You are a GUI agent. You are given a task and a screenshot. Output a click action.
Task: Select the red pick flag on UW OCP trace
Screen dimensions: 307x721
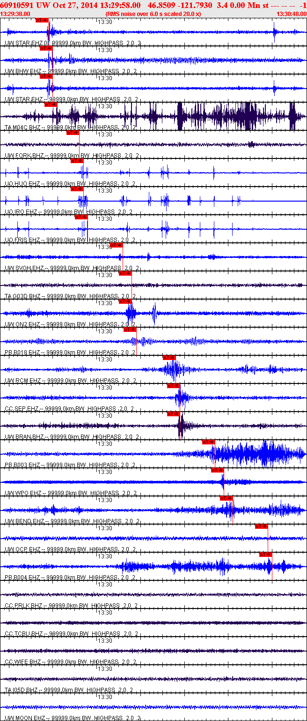click(x=262, y=526)
